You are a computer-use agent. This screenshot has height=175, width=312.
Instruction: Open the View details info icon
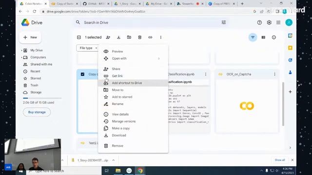(x=274, y=37)
